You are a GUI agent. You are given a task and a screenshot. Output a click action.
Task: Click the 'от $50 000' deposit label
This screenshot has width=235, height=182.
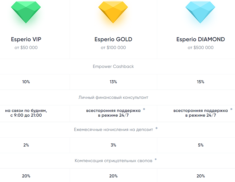[26, 48]
